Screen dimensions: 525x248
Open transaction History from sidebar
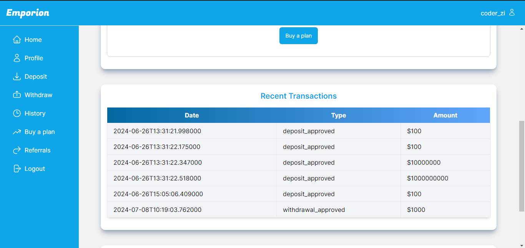coord(35,113)
